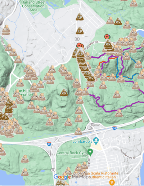Click the Central Rock Gym label
This screenshot has width=144, height=186.
(x=72, y=153)
